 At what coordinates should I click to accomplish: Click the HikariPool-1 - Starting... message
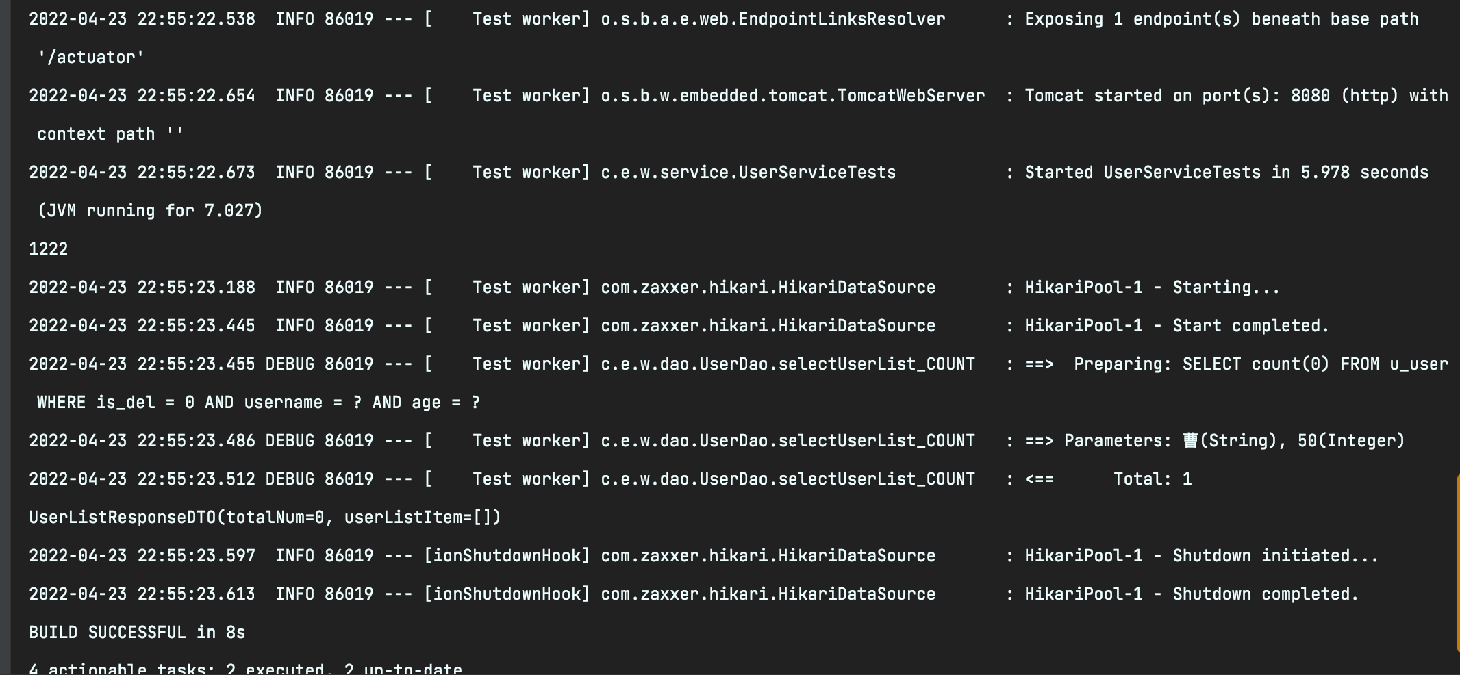tap(1152, 287)
